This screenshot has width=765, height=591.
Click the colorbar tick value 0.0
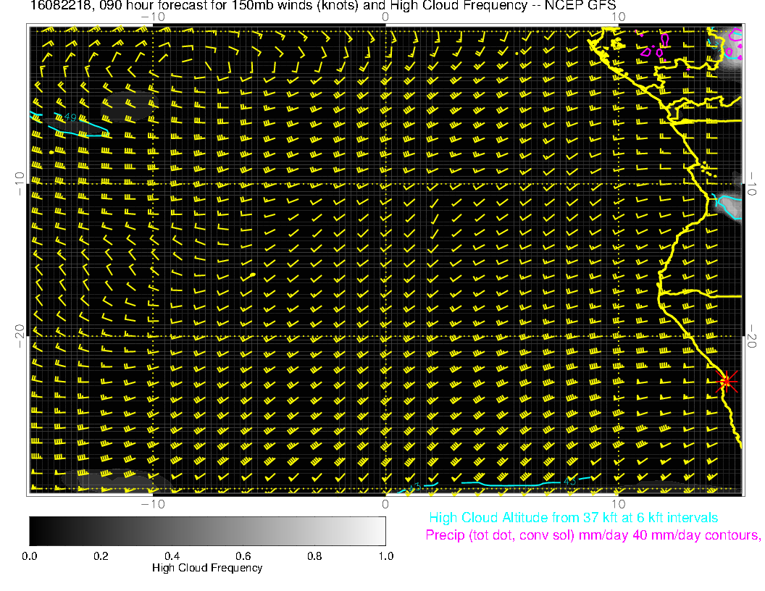tap(29, 556)
